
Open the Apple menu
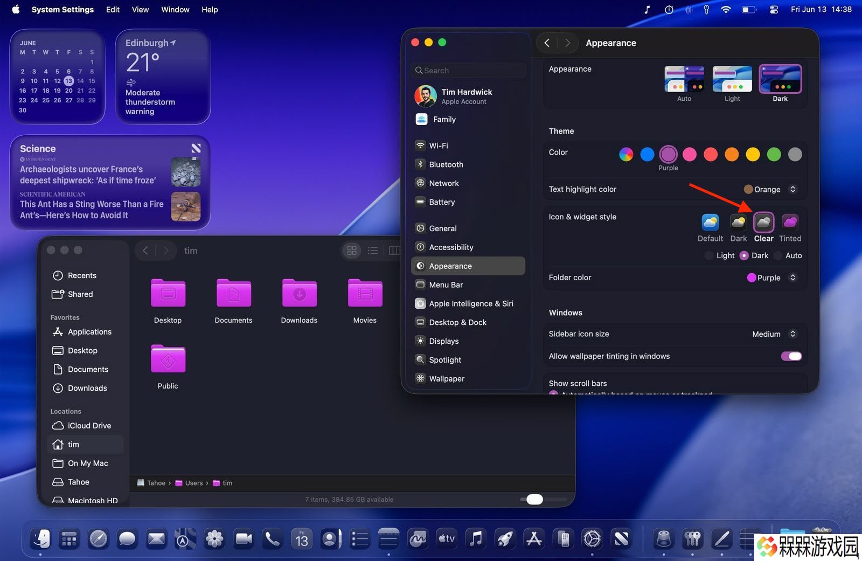(x=16, y=9)
